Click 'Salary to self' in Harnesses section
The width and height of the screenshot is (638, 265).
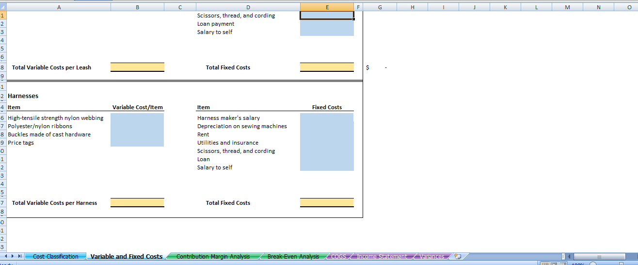[215, 167]
